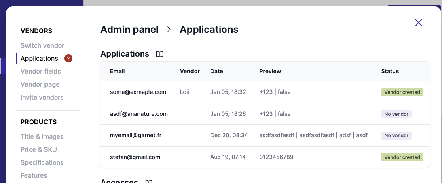Click the Date column header
This screenshot has width=442, height=183.
pyautogui.click(x=216, y=71)
